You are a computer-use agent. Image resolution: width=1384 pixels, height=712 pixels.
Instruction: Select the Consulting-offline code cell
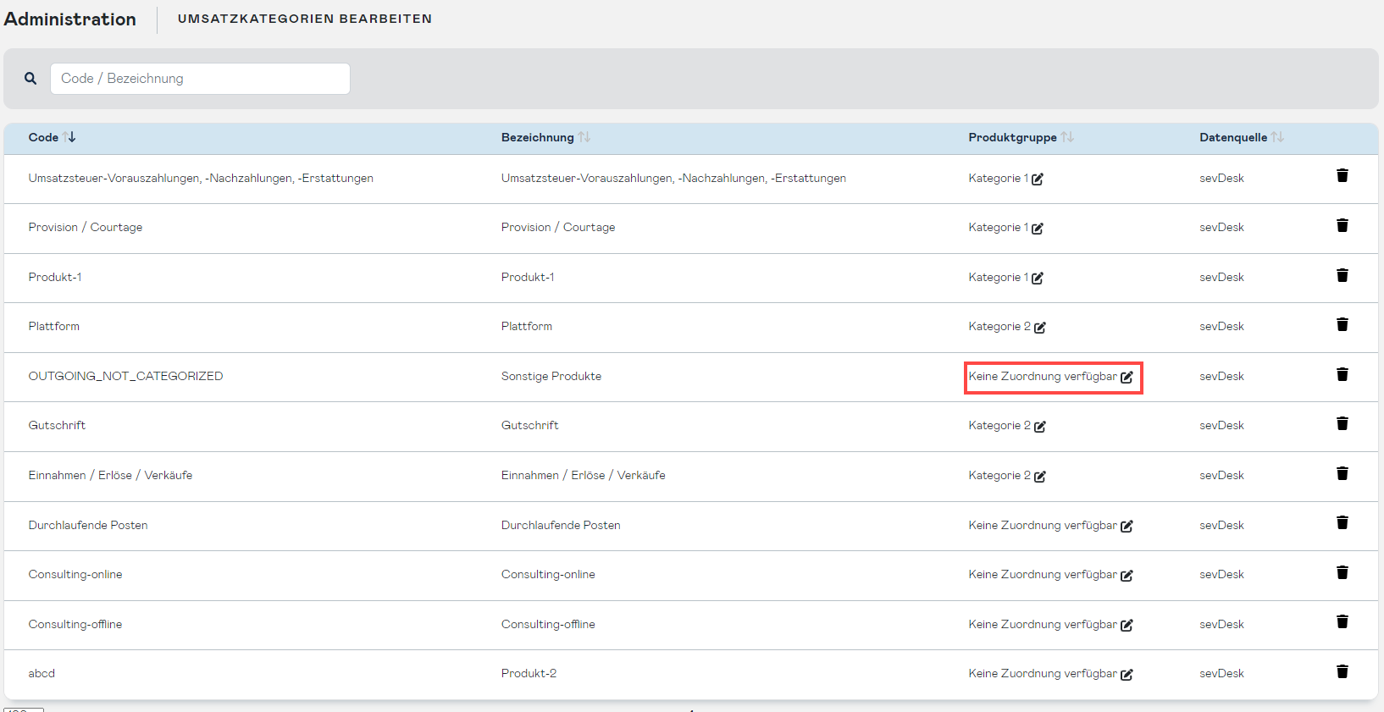pyautogui.click(x=75, y=624)
